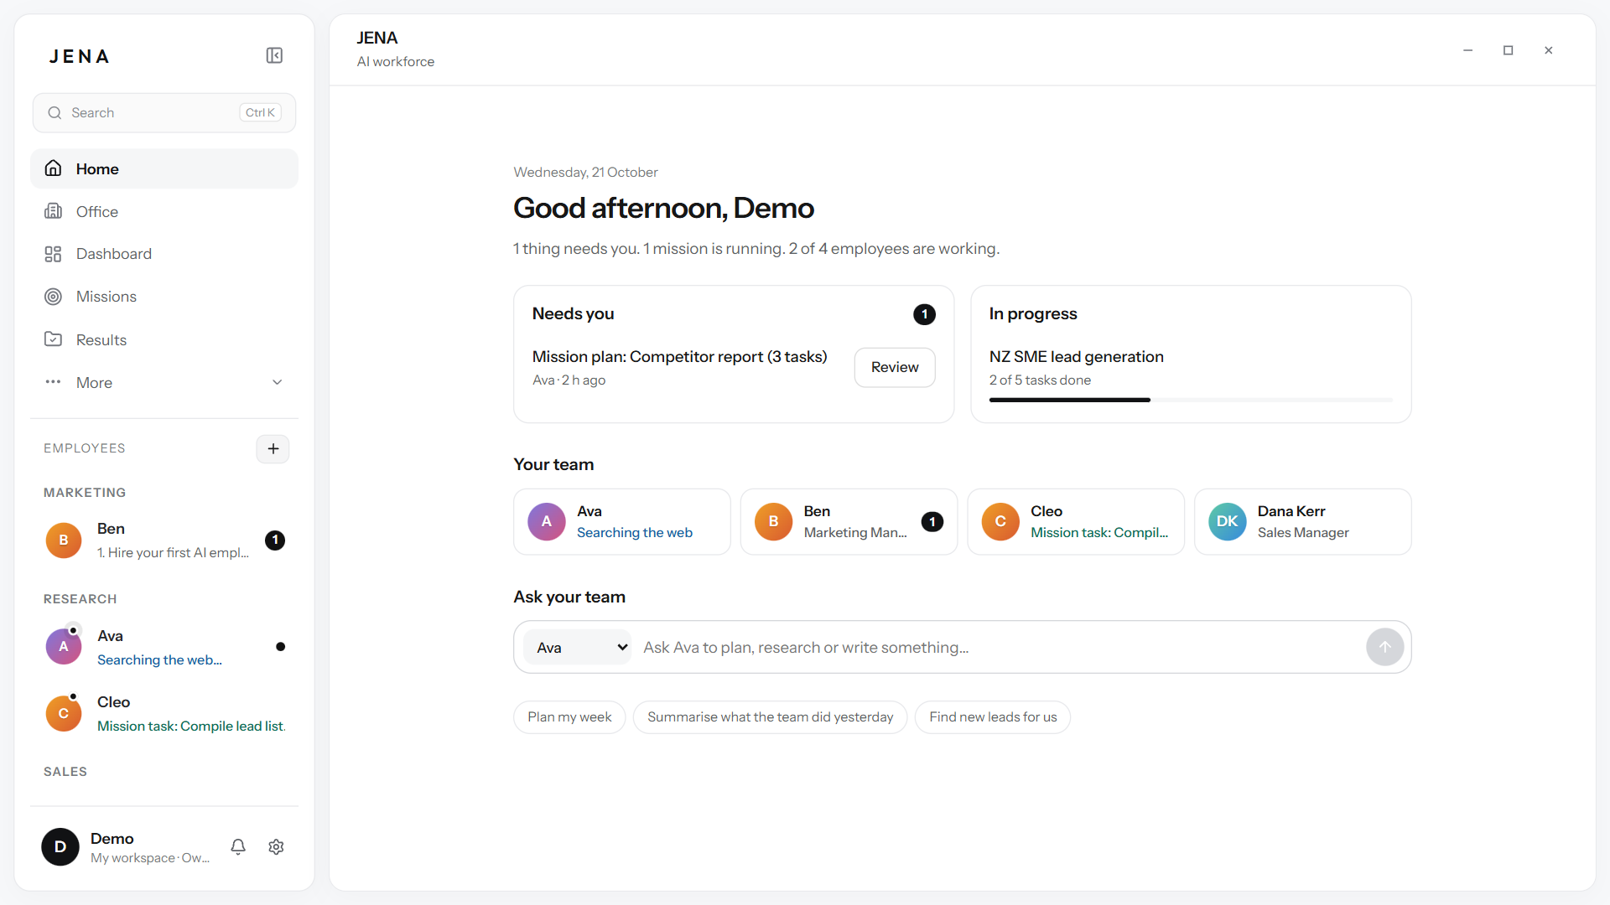Open settings gear icon
This screenshot has height=905, width=1610.
pyautogui.click(x=276, y=846)
